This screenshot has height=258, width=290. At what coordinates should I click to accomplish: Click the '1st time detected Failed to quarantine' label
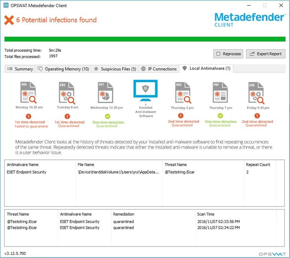(31, 124)
